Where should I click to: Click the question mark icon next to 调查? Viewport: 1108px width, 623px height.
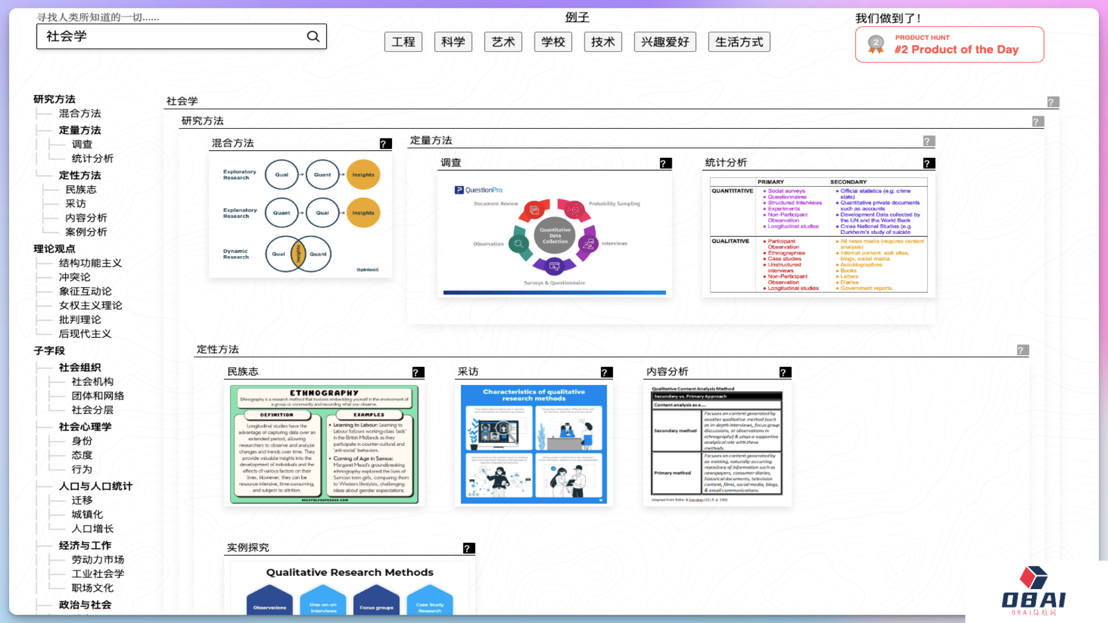point(665,163)
